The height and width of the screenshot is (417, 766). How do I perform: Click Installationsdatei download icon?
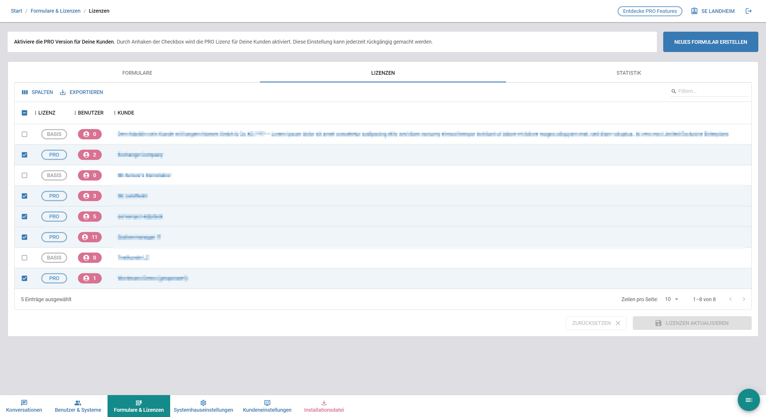click(324, 403)
